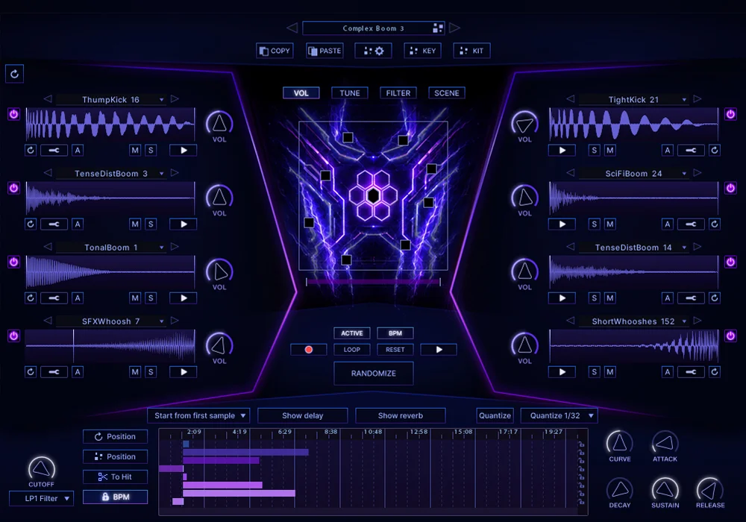Open the TonalBoom 1 sample dropdown
Screen dimensions: 746x522
pyautogui.click(x=162, y=248)
